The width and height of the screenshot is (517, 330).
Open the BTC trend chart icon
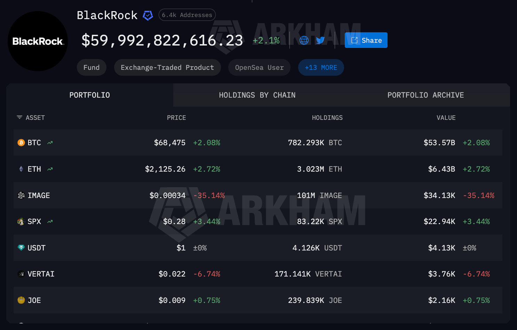click(x=50, y=143)
